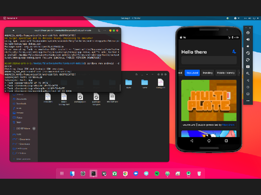Viewport: 261px width, 195px height.
Task: Click the emulator power button icon
Action: click(248, 32)
